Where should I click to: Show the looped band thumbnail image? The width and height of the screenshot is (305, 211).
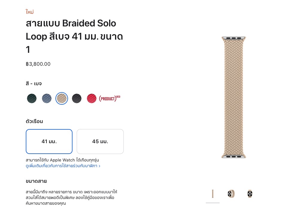(x=231, y=194)
